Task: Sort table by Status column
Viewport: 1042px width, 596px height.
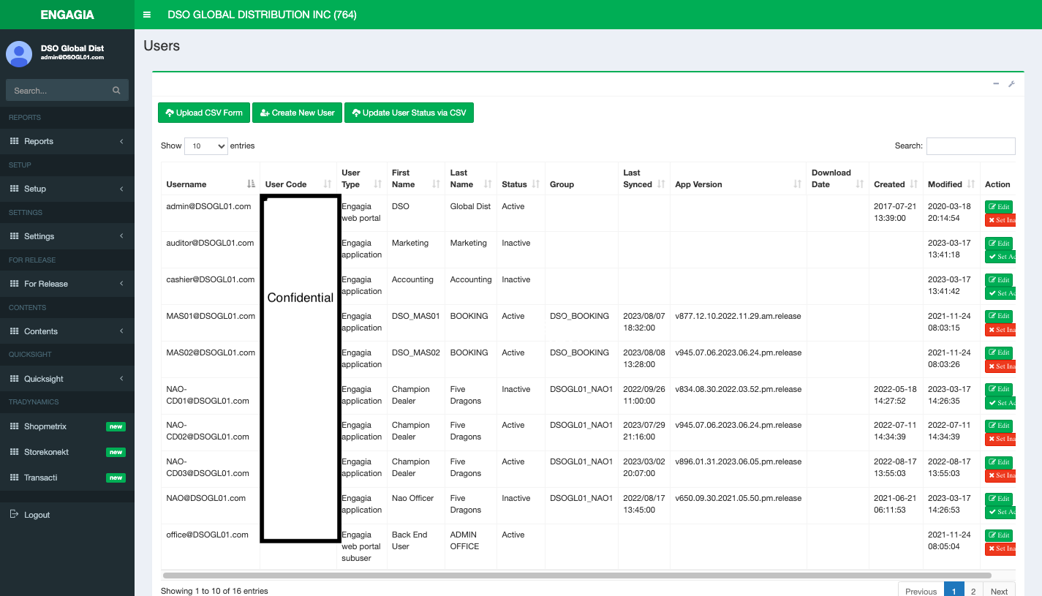Action: 520,178
